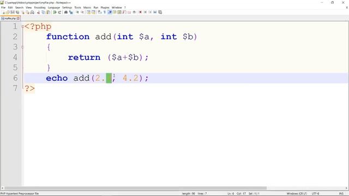Toggle INS insert mode in status bar

341,194
